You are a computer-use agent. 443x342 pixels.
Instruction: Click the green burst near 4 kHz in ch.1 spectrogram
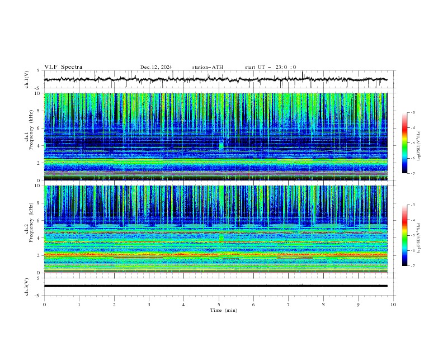click(x=221, y=145)
